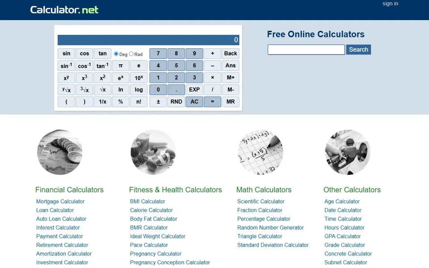Viewport: 429px width, 268px height.
Task: Click the Calculator.net logo
Action: tap(64, 10)
